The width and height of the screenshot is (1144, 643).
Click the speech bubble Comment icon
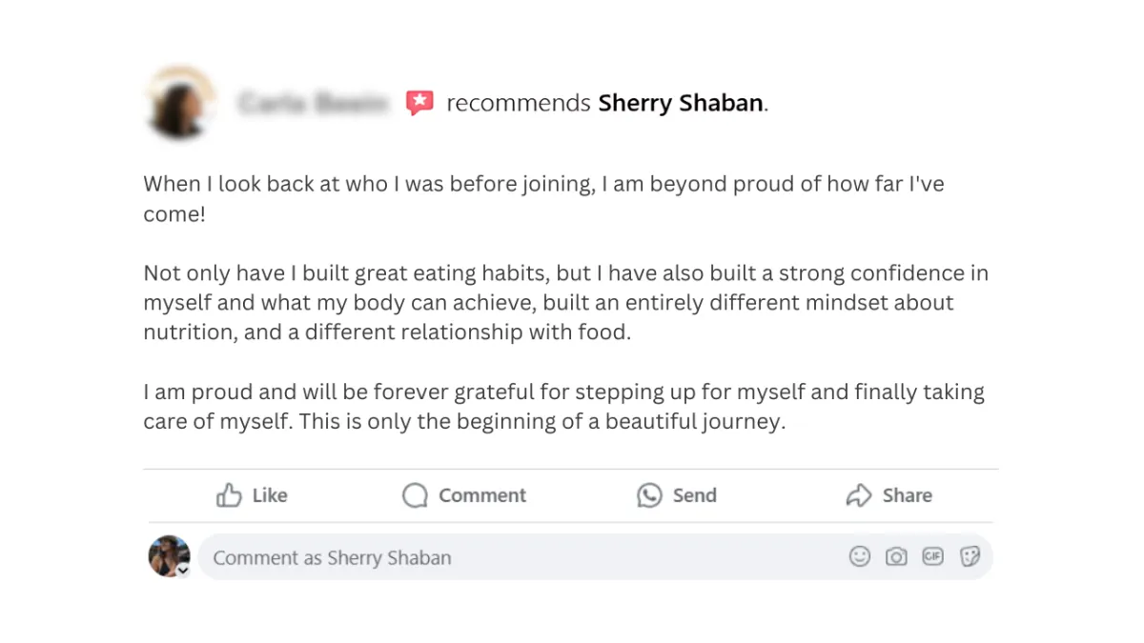415,495
